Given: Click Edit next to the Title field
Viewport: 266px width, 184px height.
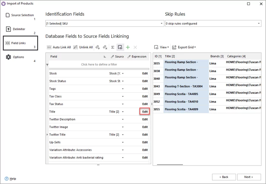Looking at the screenshot, I should point(145,112).
